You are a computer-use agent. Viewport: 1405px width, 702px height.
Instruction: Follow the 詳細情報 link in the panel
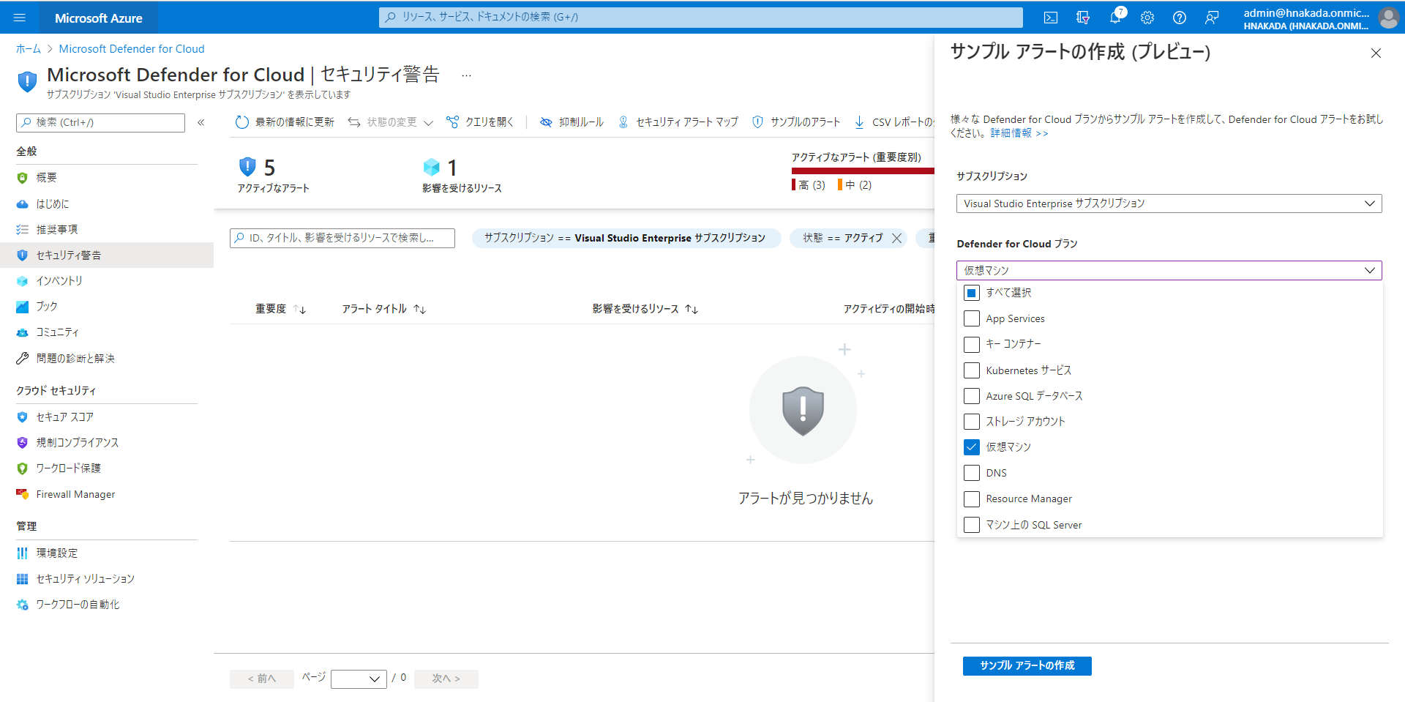(1019, 133)
